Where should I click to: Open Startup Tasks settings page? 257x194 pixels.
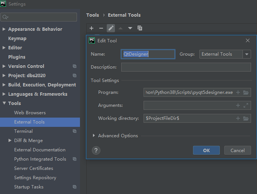(29, 187)
